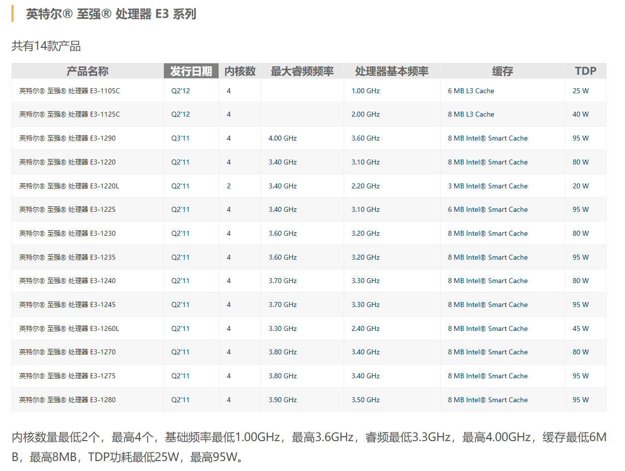625x471 pixels.
Task: Sort table by 发行日期 column header
Action: pos(191,71)
